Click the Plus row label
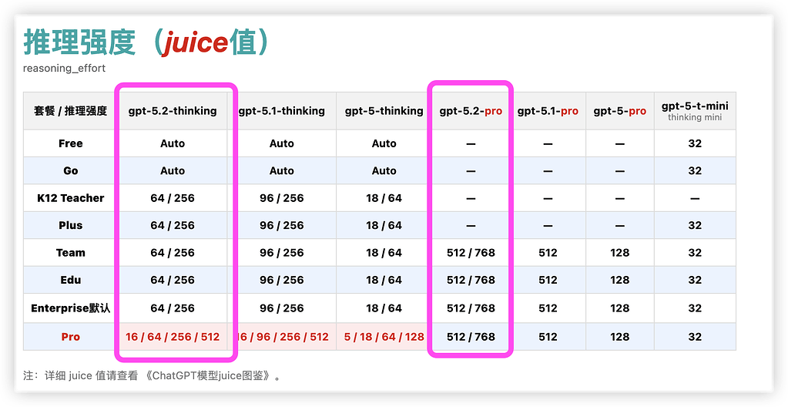788x407 pixels. pos(70,225)
